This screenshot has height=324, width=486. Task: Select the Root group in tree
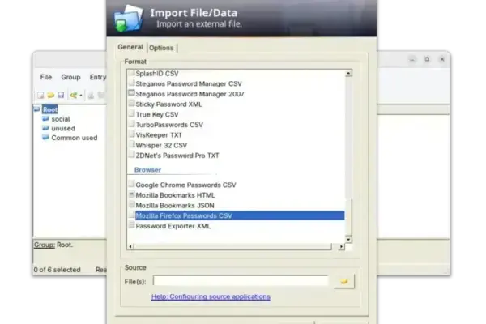pos(50,109)
